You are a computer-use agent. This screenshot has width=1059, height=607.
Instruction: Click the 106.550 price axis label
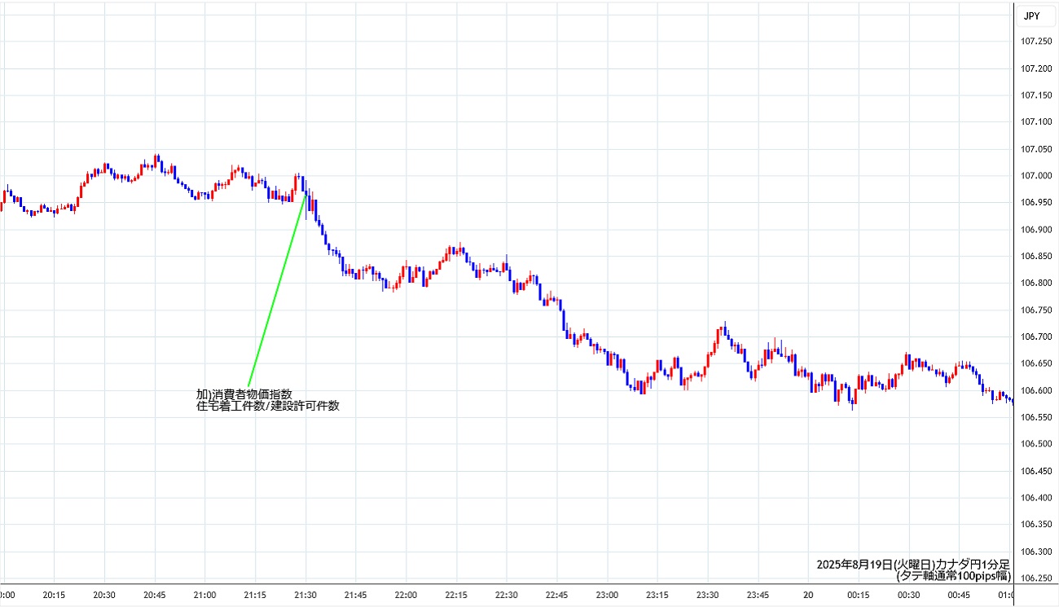(1035, 417)
